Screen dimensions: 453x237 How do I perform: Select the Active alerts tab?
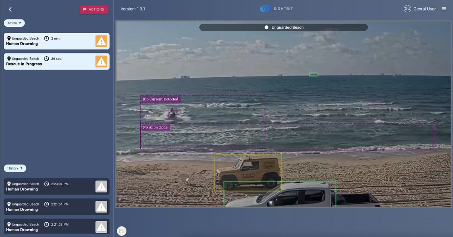pyautogui.click(x=14, y=23)
